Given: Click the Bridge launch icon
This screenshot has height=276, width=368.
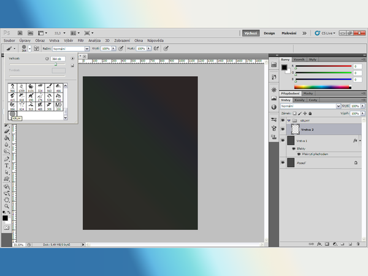Looking at the screenshot, I should [19, 33].
